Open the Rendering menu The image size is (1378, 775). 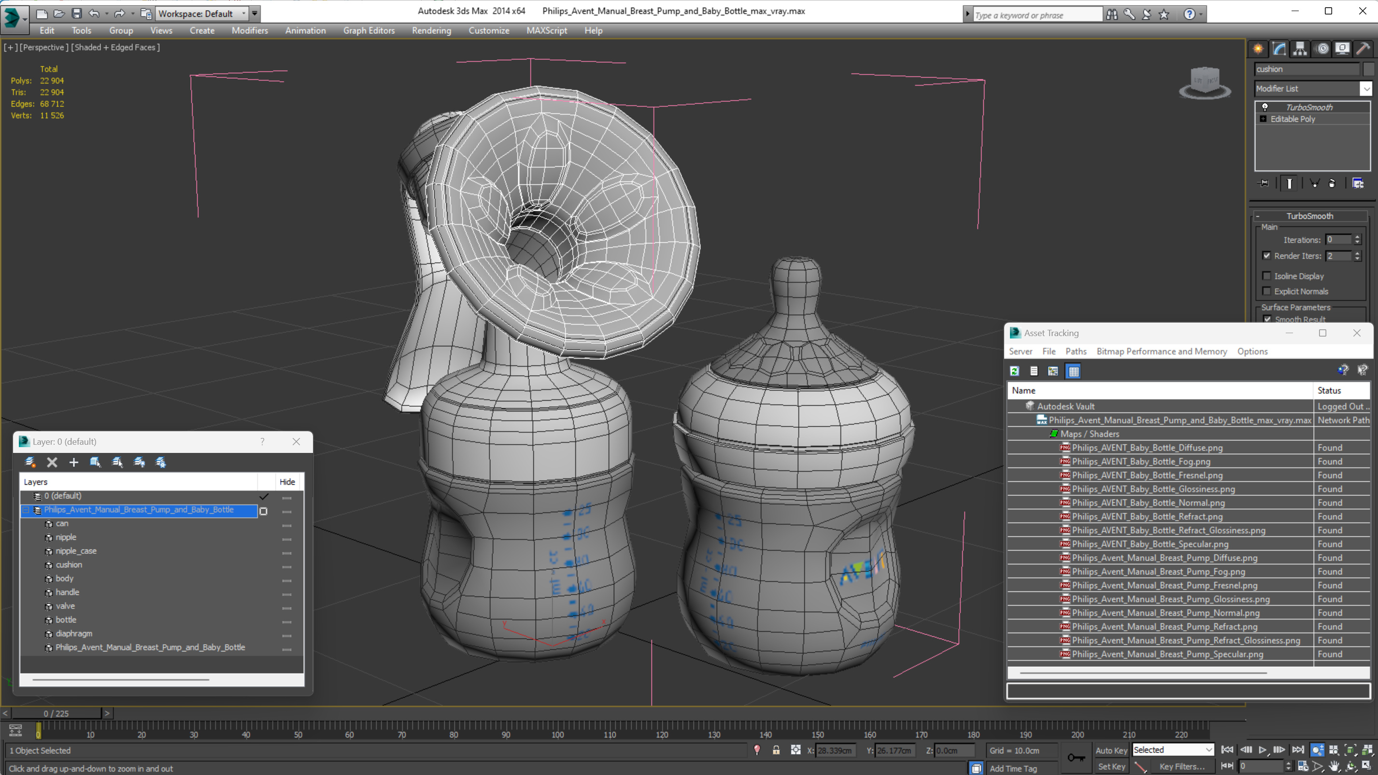click(431, 30)
